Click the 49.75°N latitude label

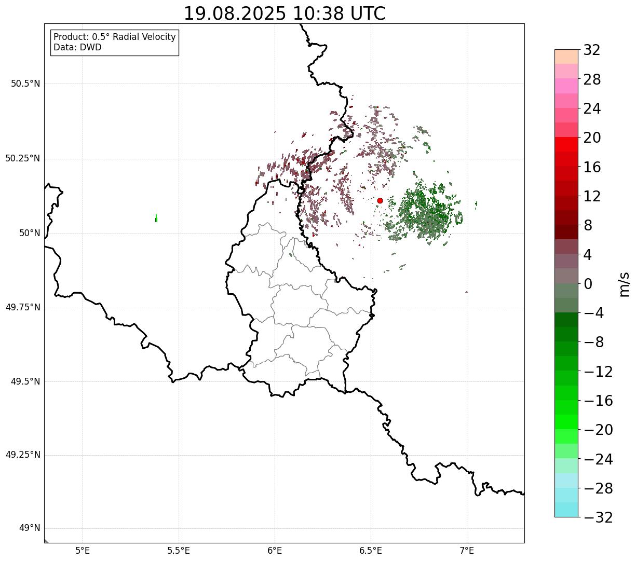pyautogui.click(x=23, y=308)
